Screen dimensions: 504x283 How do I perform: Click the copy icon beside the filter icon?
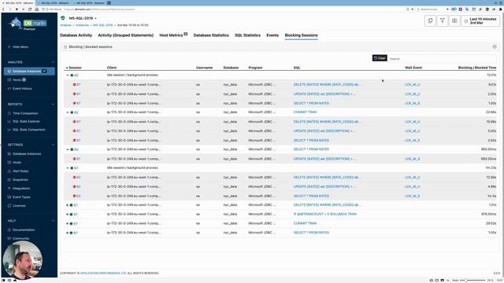click(430, 20)
